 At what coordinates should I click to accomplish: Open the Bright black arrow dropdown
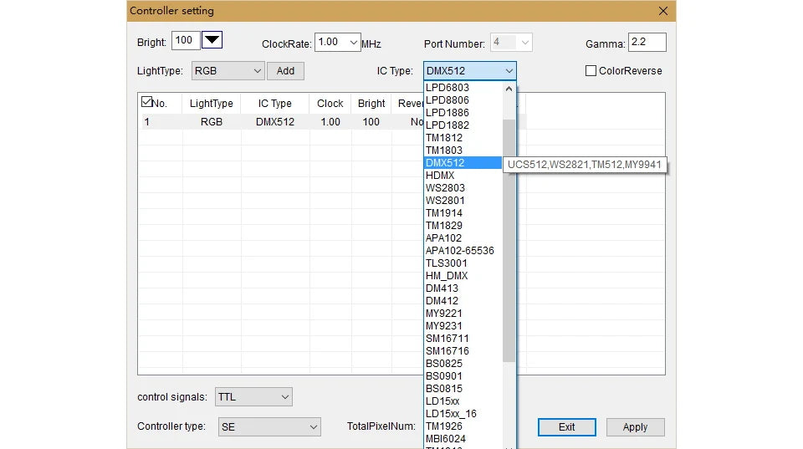pyautogui.click(x=212, y=40)
